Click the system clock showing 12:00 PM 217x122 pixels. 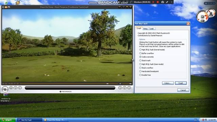coord(212,120)
